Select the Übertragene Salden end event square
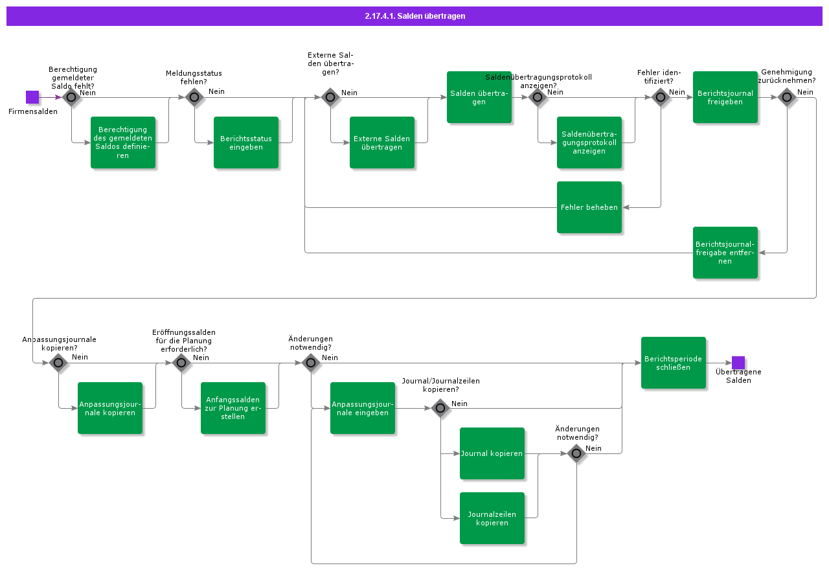The width and height of the screenshot is (829, 570). click(x=738, y=363)
